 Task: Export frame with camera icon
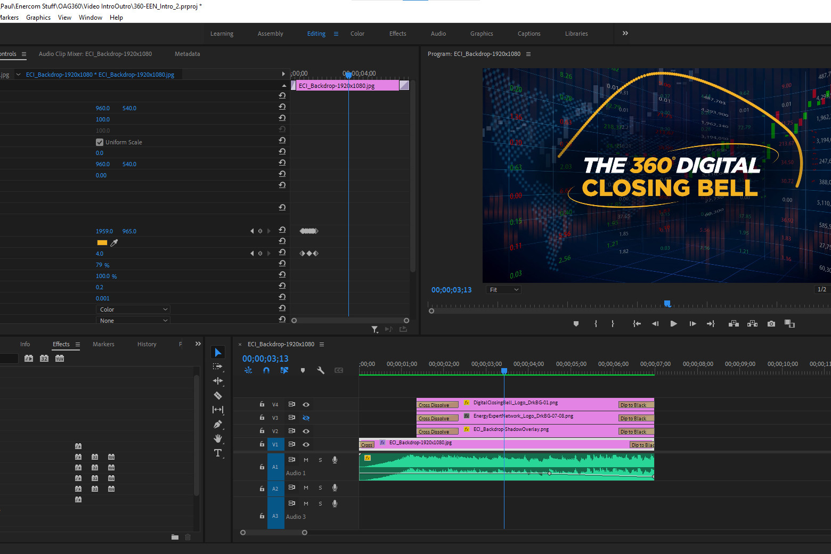point(771,324)
